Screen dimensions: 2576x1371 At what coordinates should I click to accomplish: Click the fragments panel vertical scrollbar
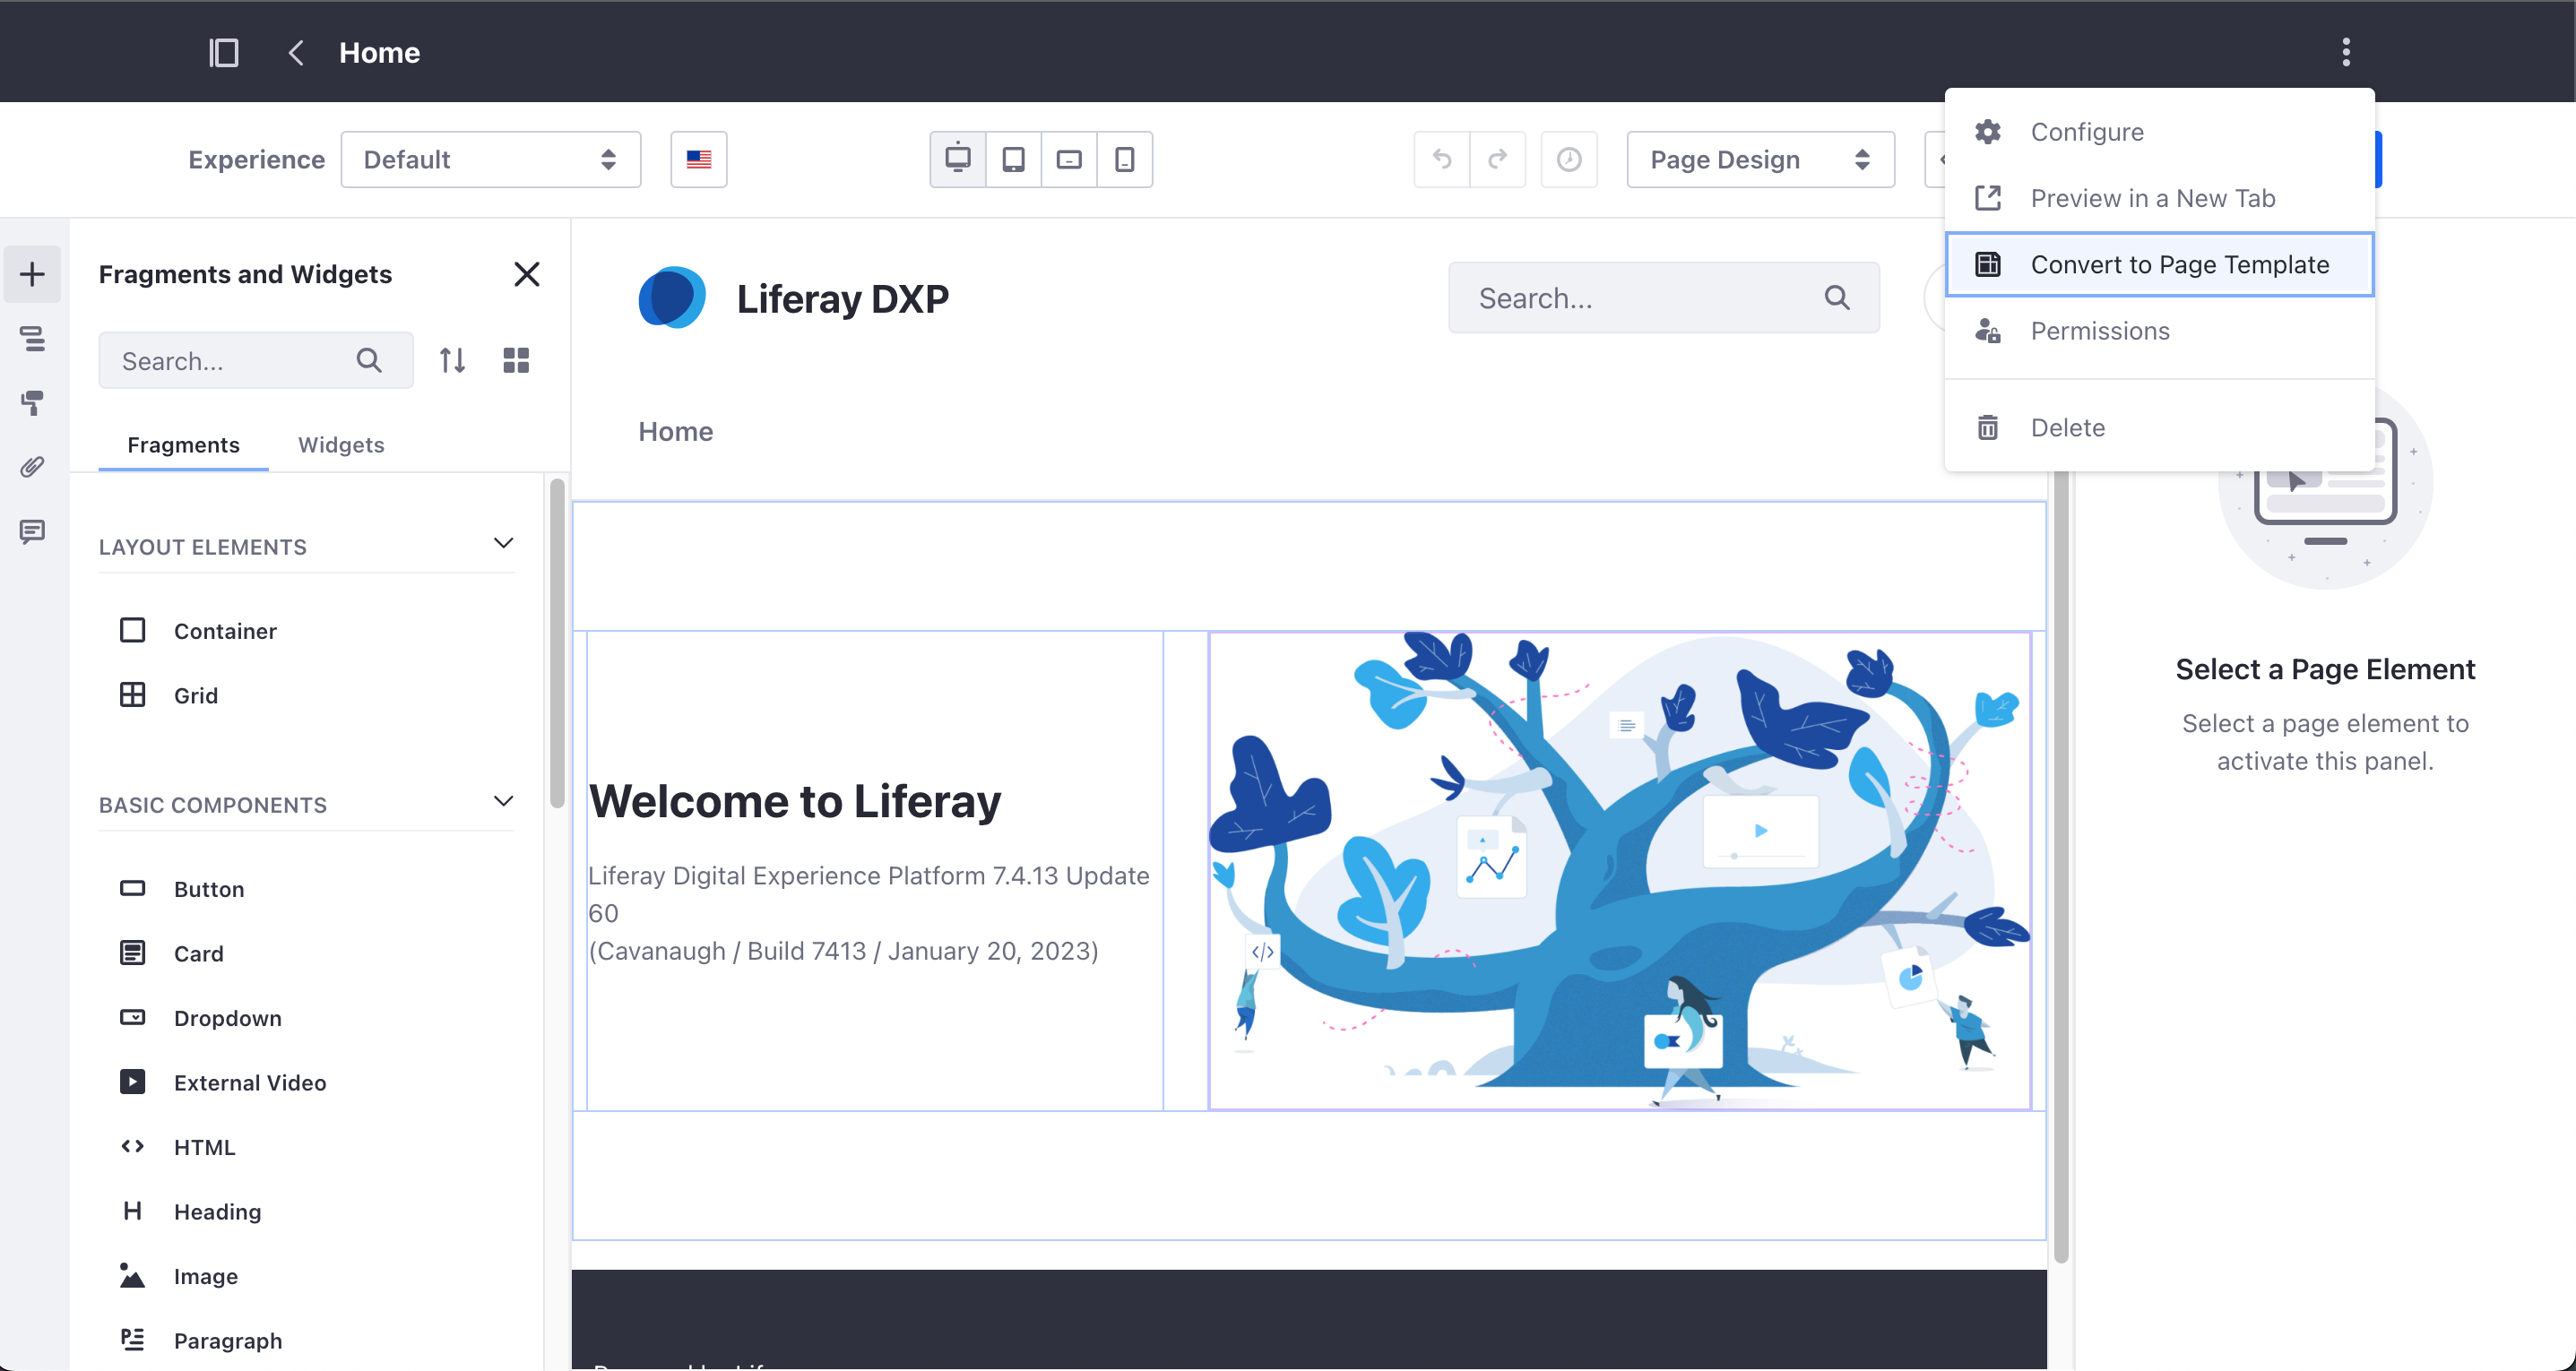click(557, 642)
